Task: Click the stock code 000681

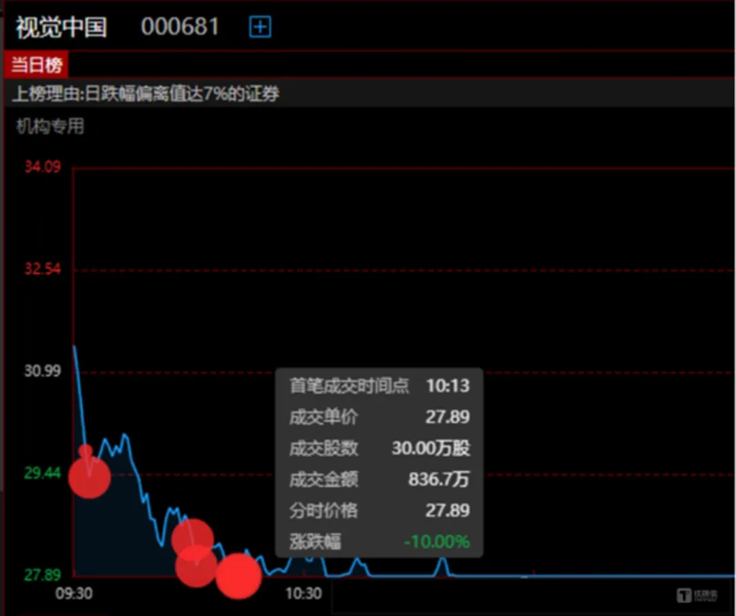Action: click(x=180, y=27)
